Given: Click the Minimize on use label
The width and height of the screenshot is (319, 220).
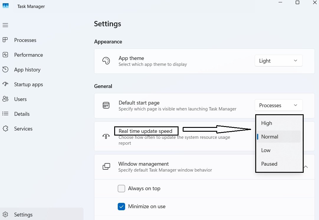Looking at the screenshot, I should point(147,206).
